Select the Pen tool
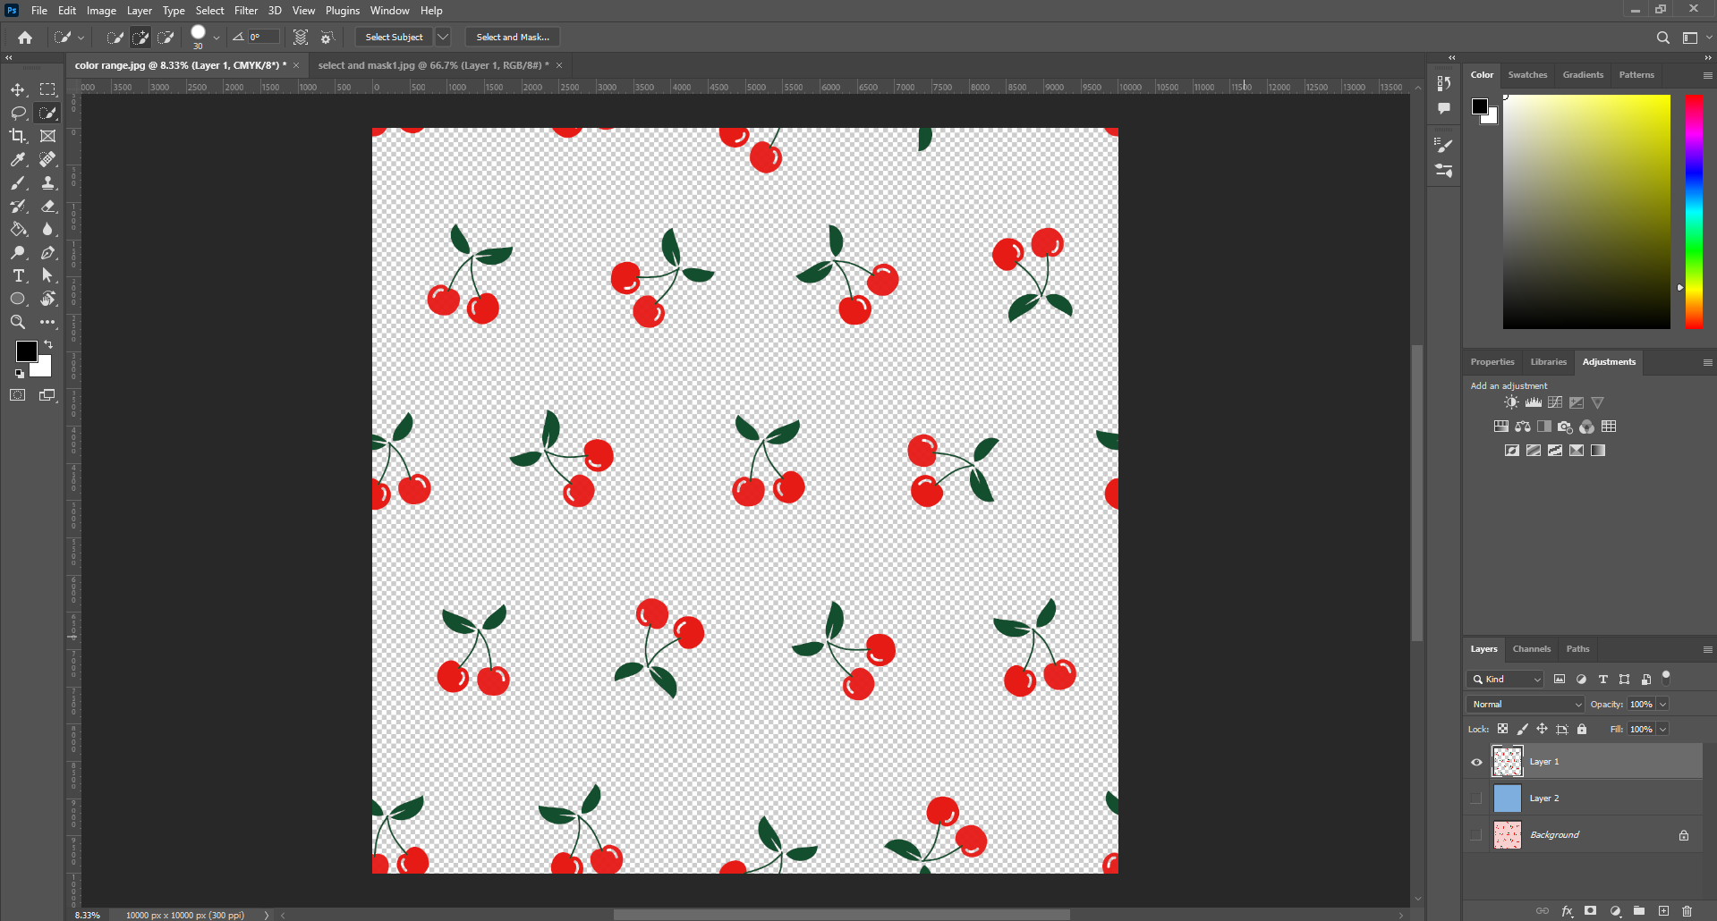The height and width of the screenshot is (921, 1717). point(47,252)
